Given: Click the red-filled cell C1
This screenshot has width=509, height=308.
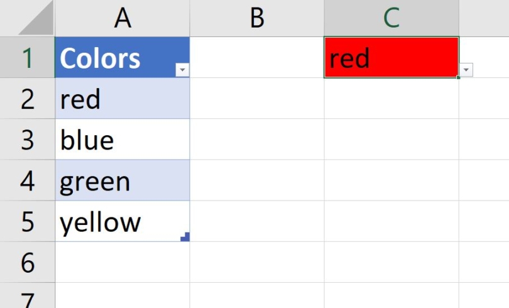Looking at the screenshot, I should (391, 58).
